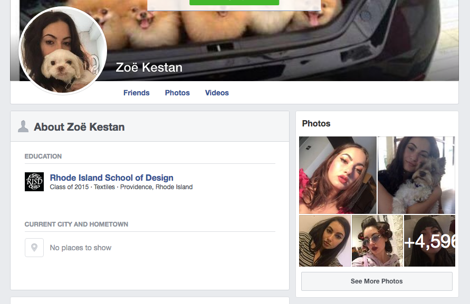Open the striped shirt photo thumbnail
The height and width of the screenshot is (304, 470).
(325, 241)
